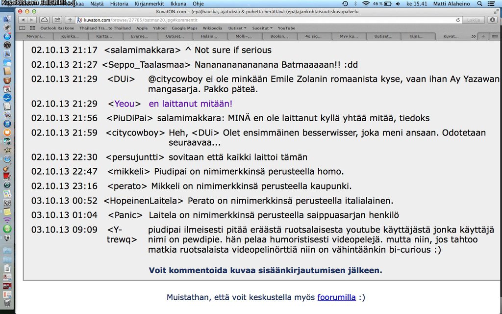The image size is (502, 314).
Task: Open the Reading List book icon
Action: pos(22,28)
